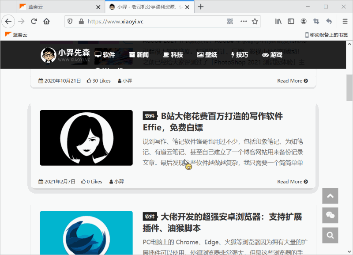Click Read More on the Effie post
The image size is (353, 255).
293,182
